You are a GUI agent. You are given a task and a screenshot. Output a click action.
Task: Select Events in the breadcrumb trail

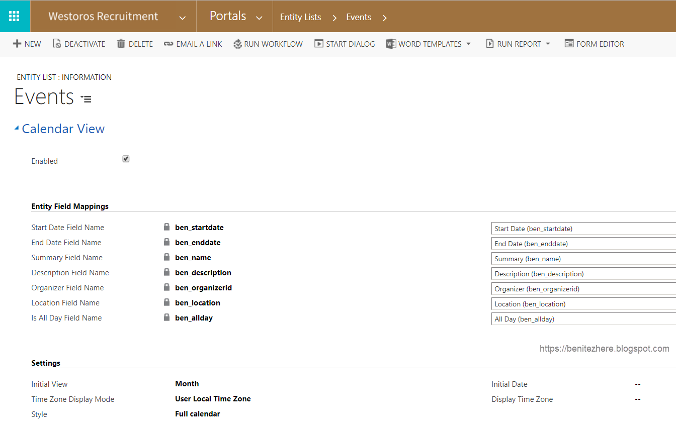click(x=358, y=17)
